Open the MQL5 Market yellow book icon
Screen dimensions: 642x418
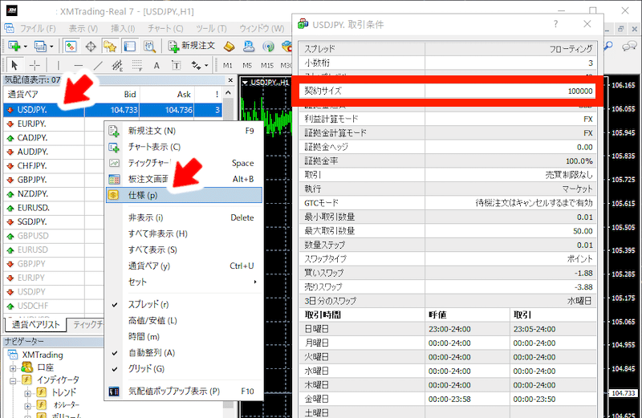(x=229, y=47)
